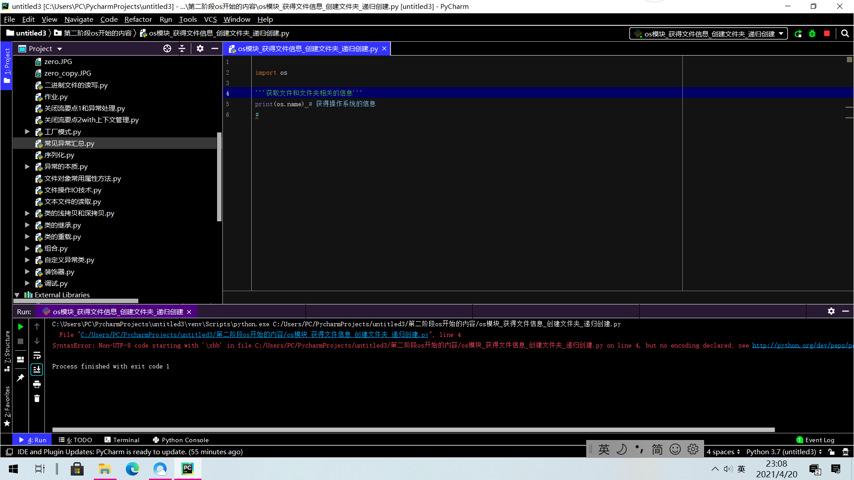Image resolution: width=854 pixels, height=480 pixels.
Task: Open indent settings '4 spaces'
Action: 723,452
